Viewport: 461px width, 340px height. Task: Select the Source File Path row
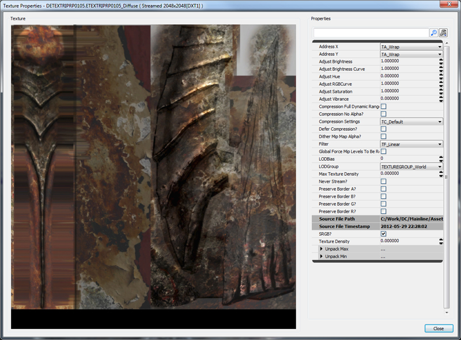pyautogui.click(x=377, y=219)
